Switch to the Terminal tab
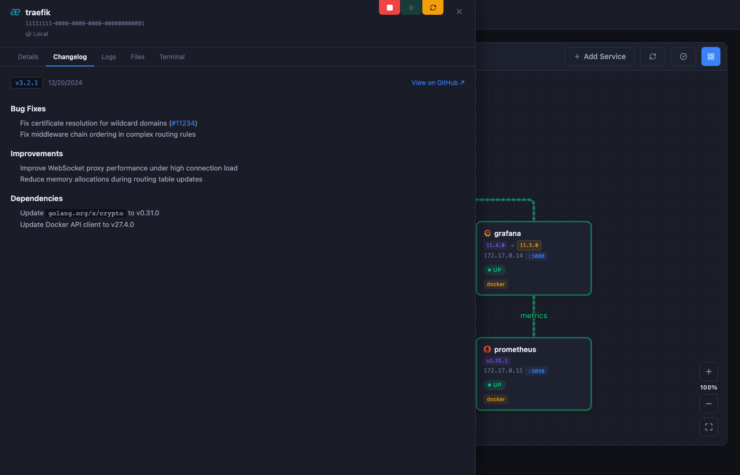 [172, 57]
